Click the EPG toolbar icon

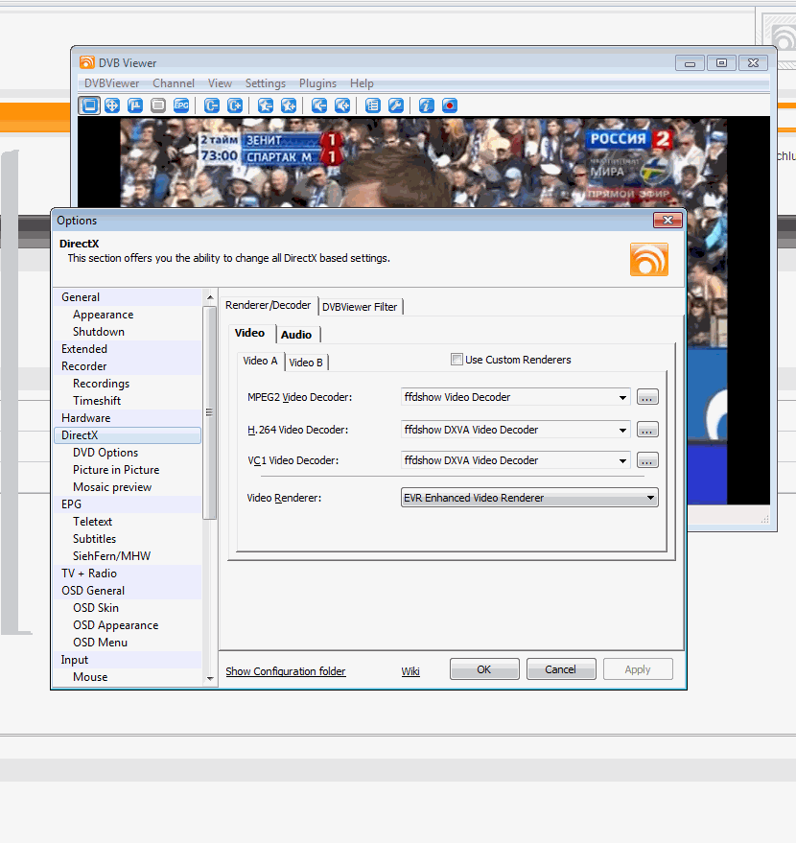tap(181, 105)
